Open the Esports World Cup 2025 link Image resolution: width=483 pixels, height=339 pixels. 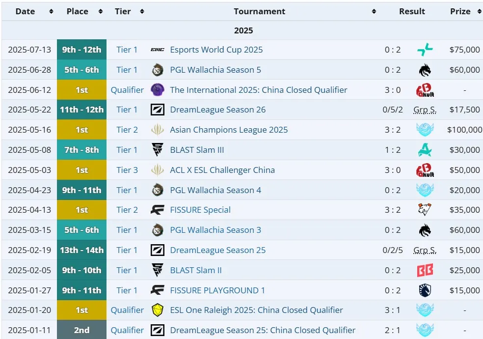tap(216, 50)
